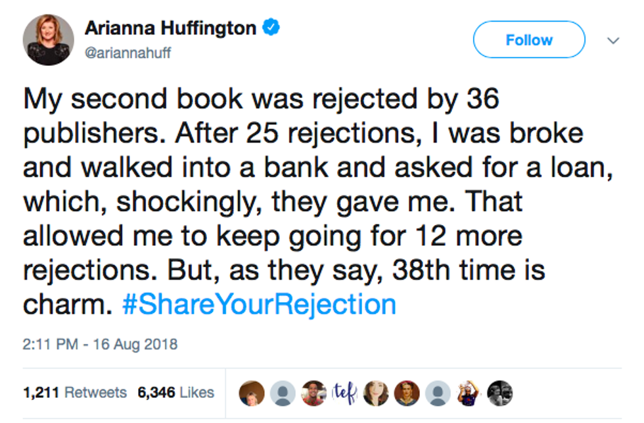Open the "tef" logo avatar

[x=345, y=393]
